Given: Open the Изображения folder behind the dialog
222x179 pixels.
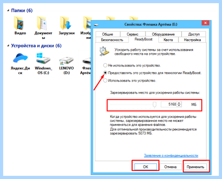Looking at the screenshot, I should 86,28.
